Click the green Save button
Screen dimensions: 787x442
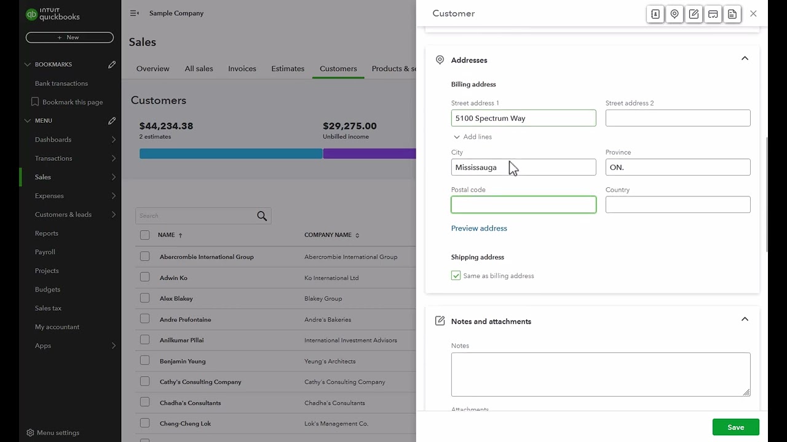tap(735, 427)
